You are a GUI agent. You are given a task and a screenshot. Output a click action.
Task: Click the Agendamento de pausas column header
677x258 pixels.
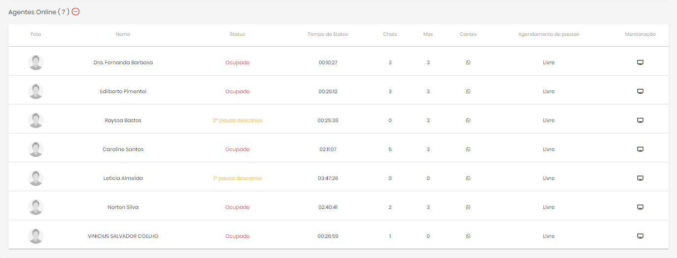click(549, 34)
